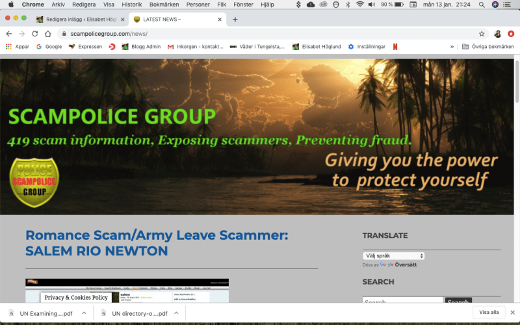Go back with the browser back arrow
Viewport: 520px width, 325px height.
pos(9,34)
